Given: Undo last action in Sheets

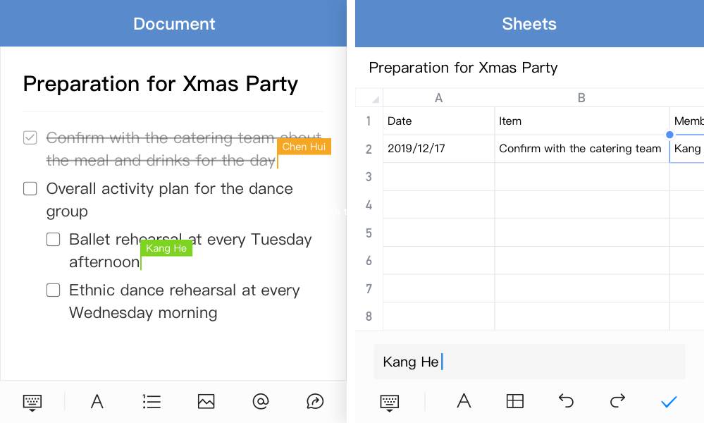Looking at the screenshot, I should 566,401.
